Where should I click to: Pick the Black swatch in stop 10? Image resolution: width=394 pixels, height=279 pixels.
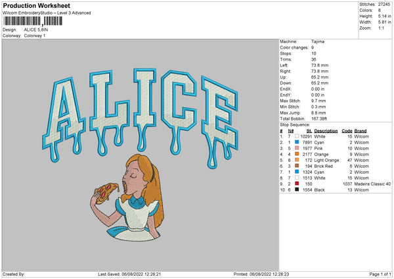297,190
